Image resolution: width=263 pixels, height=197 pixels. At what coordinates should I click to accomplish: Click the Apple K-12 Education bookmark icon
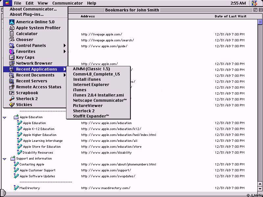tap(19, 128)
